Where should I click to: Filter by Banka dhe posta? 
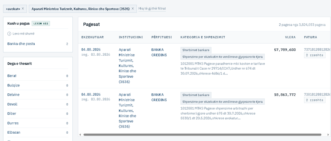(x=38, y=44)
